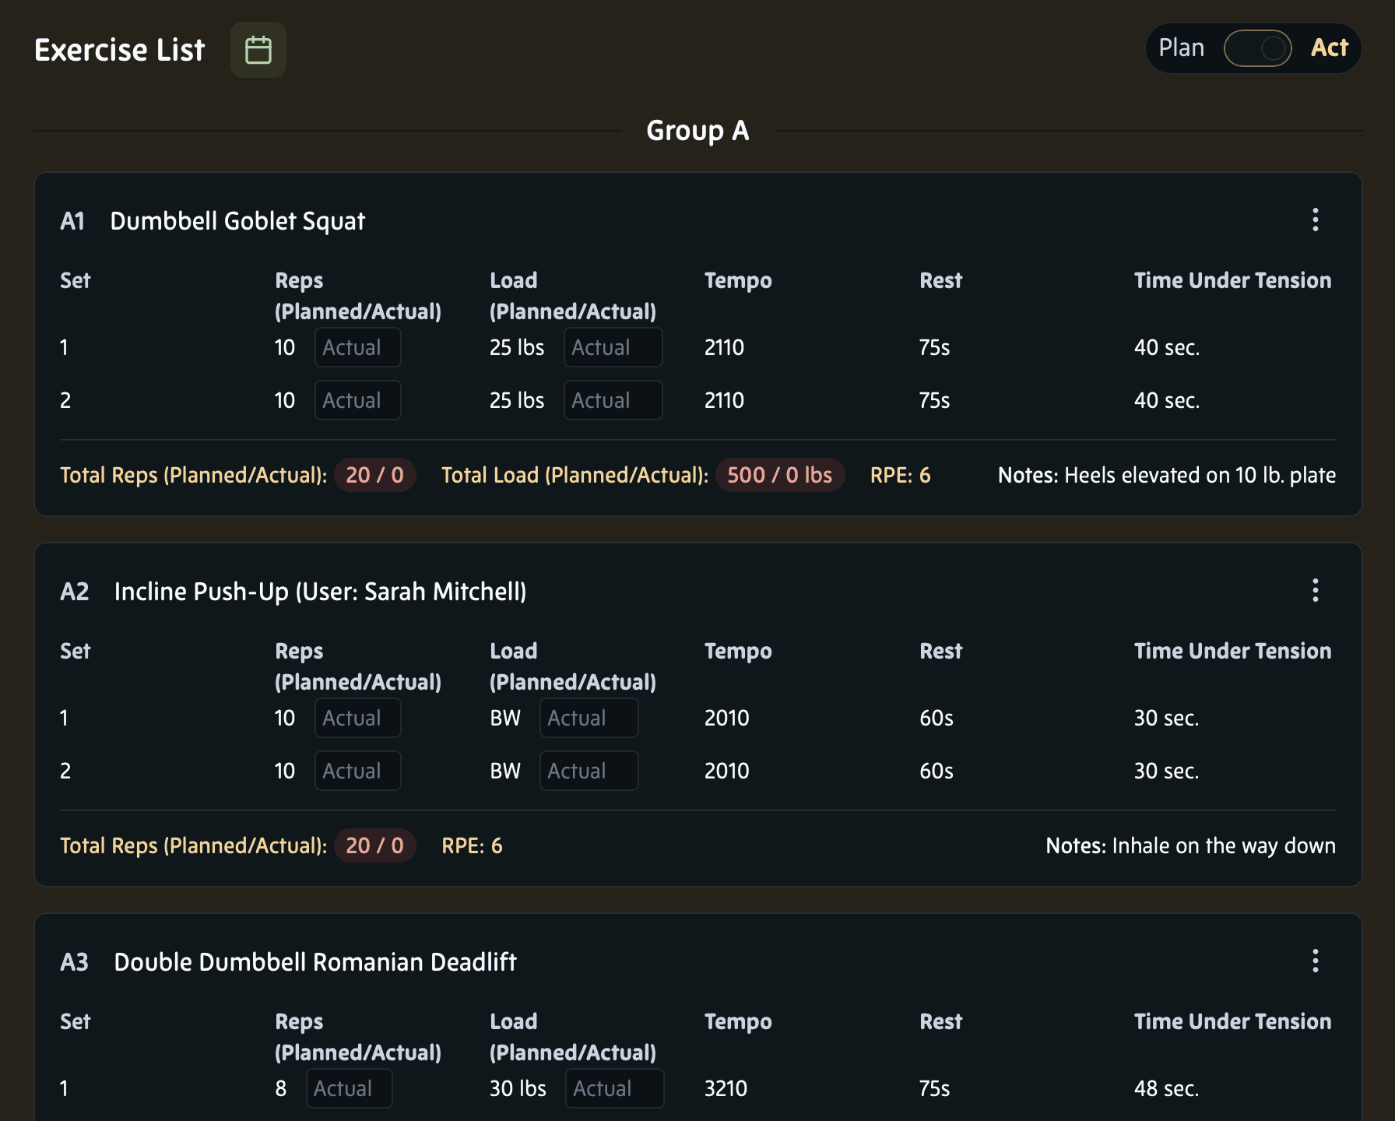Click Goblet Squat set 2 actual reps field
The width and height of the screenshot is (1395, 1121).
(358, 400)
